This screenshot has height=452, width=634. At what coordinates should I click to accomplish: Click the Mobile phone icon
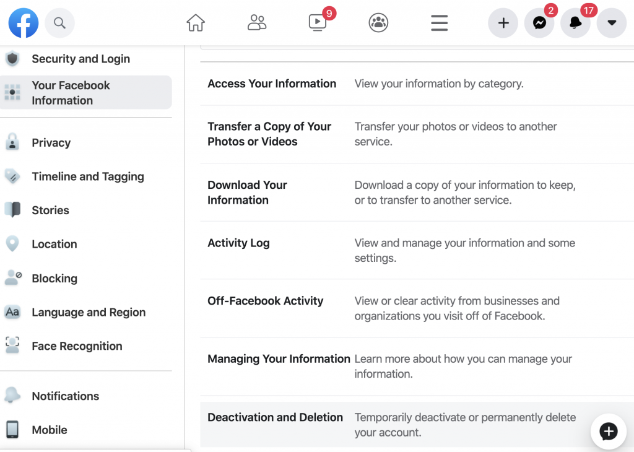click(x=12, y=429)
